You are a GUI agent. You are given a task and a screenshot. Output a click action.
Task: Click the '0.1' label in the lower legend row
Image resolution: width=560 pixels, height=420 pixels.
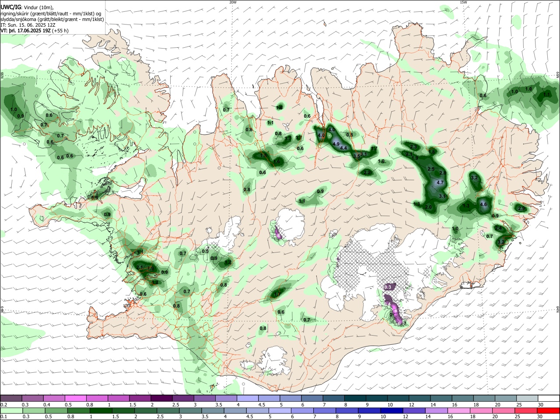click(x=3, y=417)
